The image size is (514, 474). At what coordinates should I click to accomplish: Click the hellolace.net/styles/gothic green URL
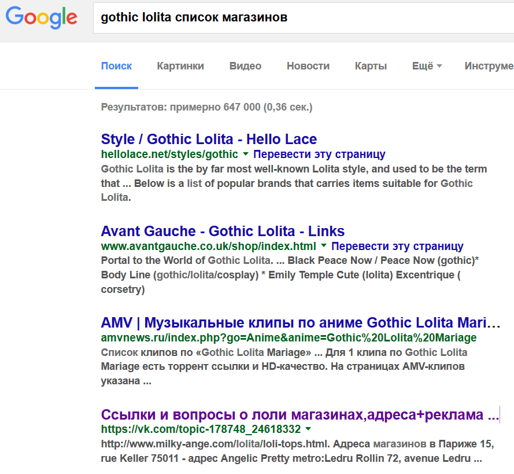(x=169, y=154)
